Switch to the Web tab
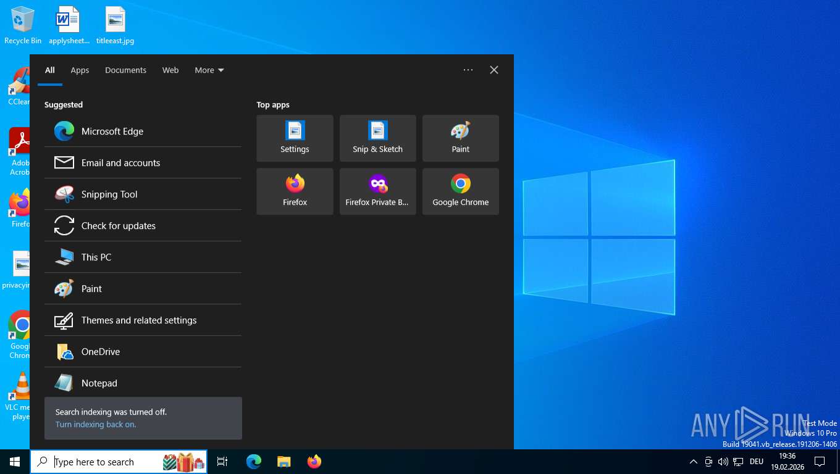840x474 pixels. pos(170,70)
